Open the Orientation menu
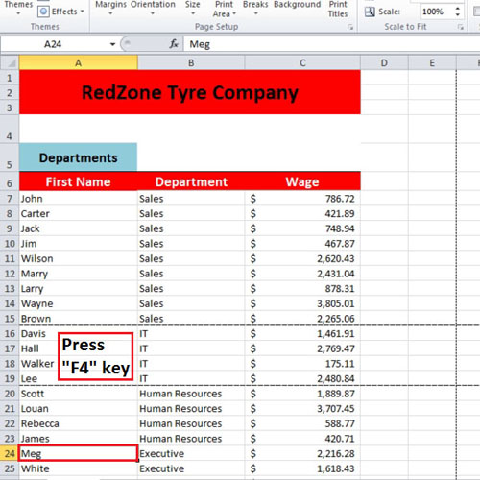Screen dimensions: 480x480 153,8
